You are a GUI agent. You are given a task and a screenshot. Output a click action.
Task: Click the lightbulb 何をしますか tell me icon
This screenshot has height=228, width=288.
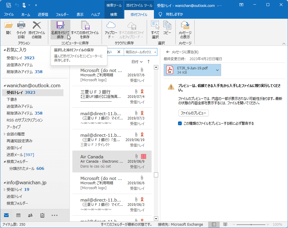click(160, 14)
